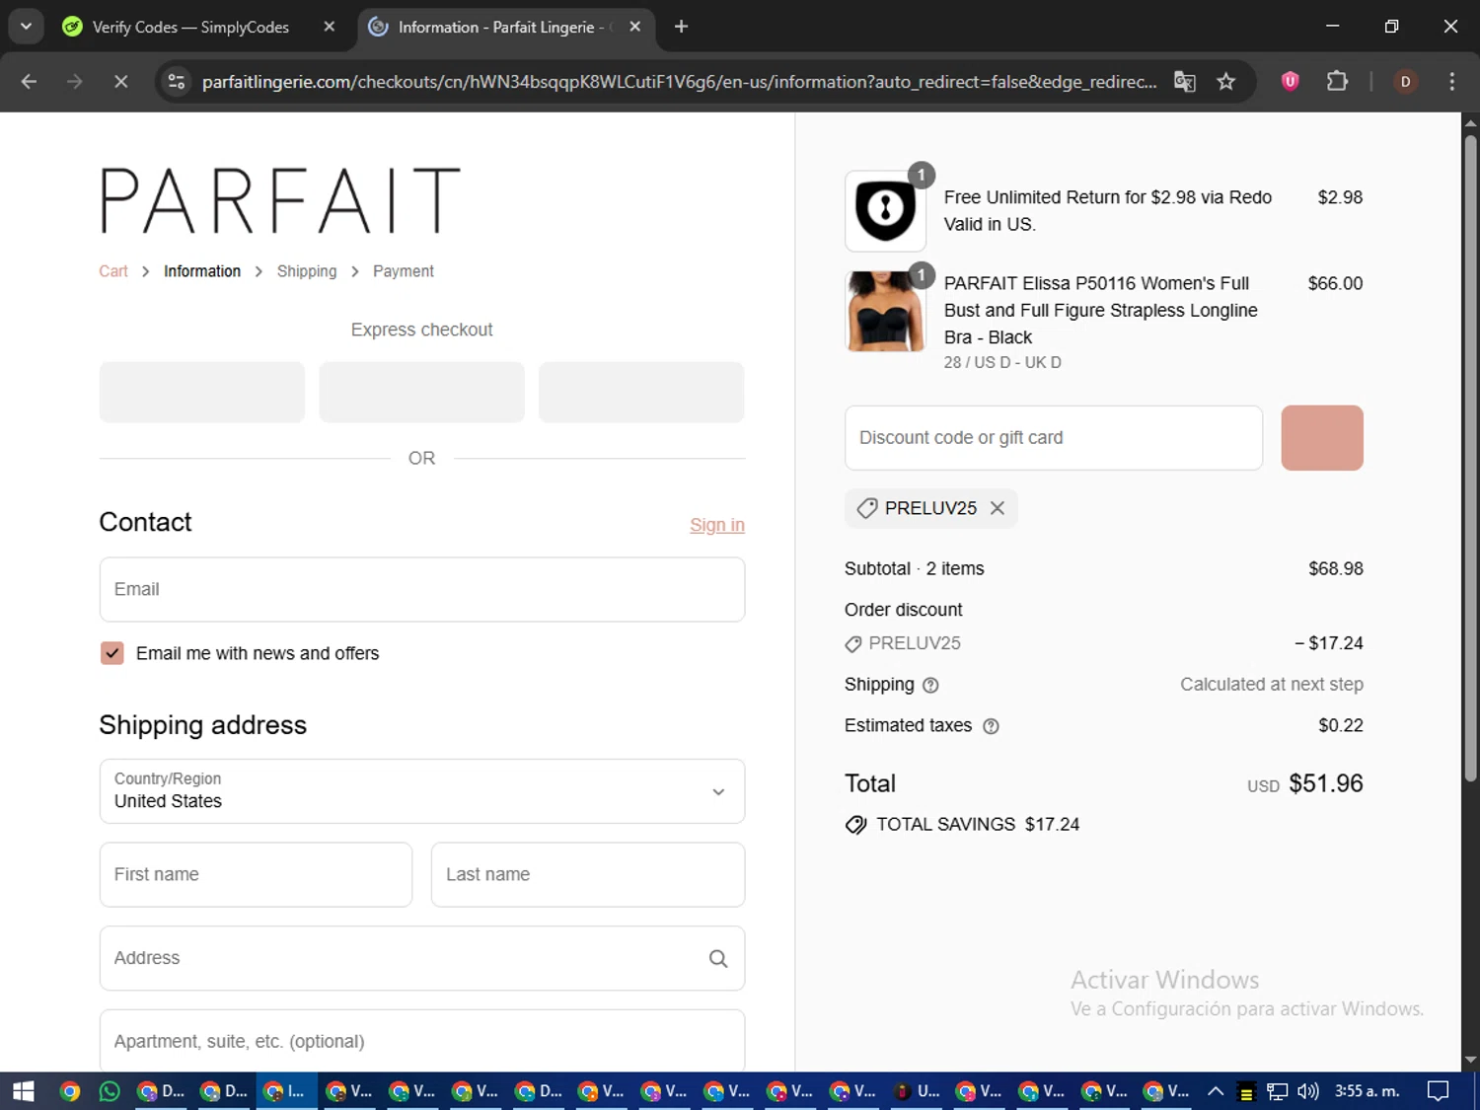The width and height of the screenshot is (1480, 1110).
Task: Switch to Verify Codes — SimplyCodes tab
Action: point(189,27)
